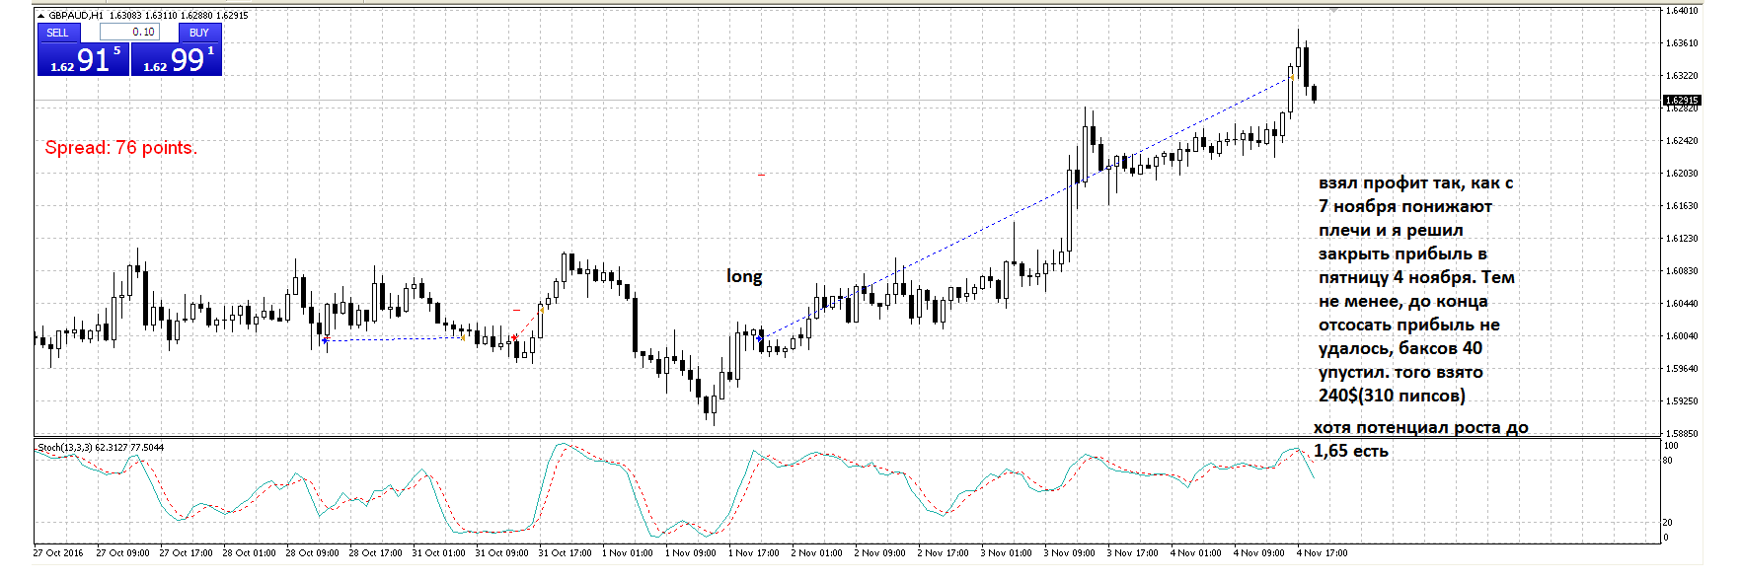
Task: Click the 0.10 lot volume field
Action: (129, 33)
